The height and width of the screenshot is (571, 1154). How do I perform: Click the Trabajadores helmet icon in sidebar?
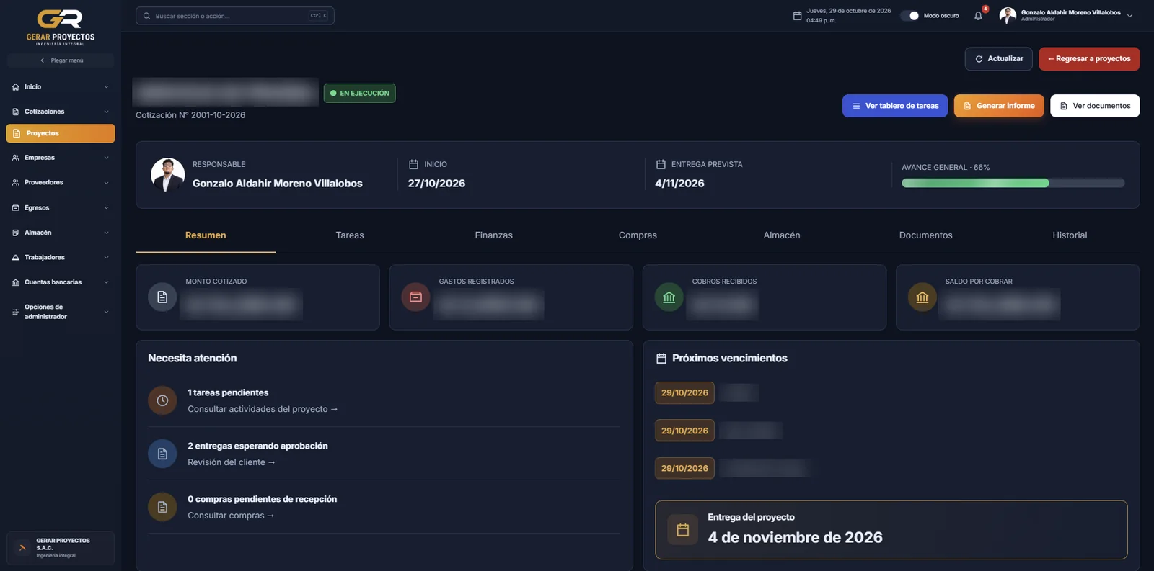click(x=16, y=258)
